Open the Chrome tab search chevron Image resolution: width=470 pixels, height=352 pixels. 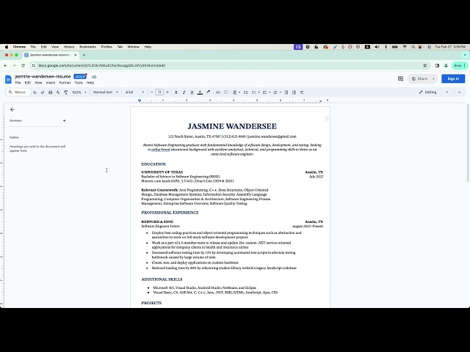pos(465,55)
